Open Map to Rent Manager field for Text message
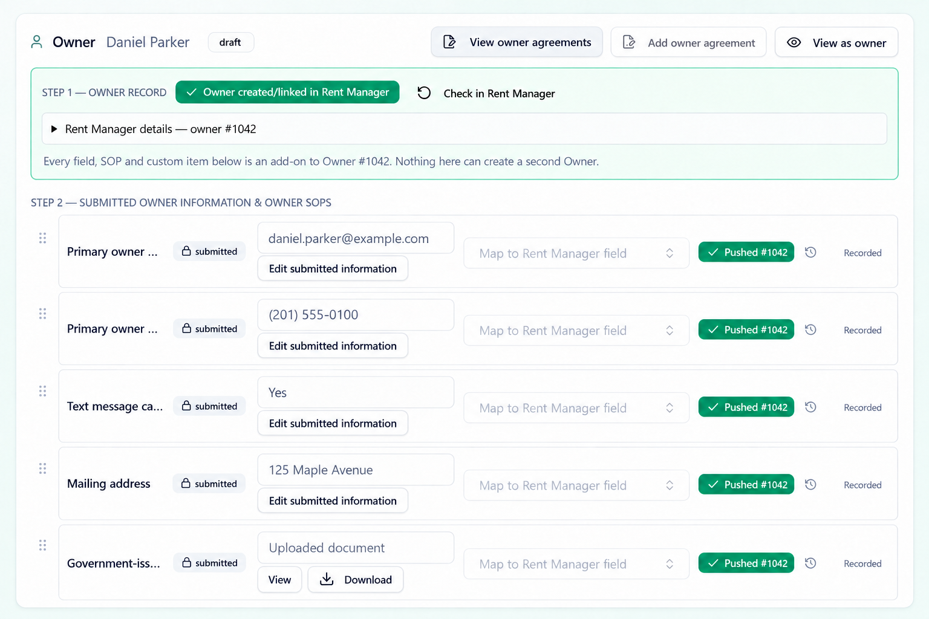Screen dimensions: 929x619 (x=576, y=408)
